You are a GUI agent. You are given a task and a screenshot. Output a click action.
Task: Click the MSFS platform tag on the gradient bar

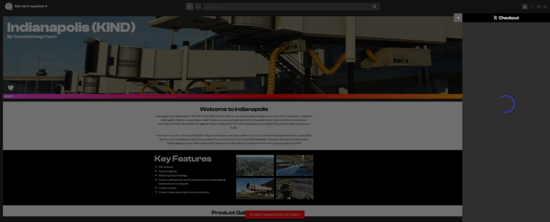tap(8, 96)
